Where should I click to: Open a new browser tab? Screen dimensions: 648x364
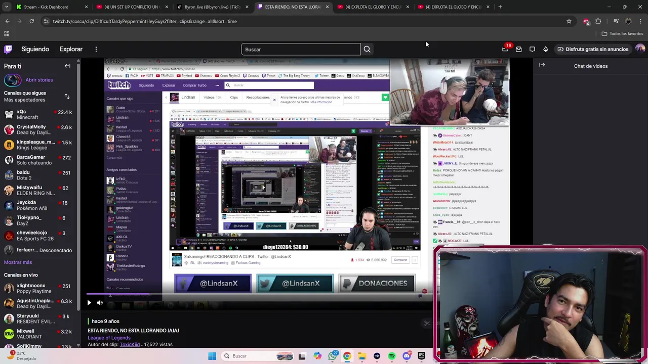coord(500,7)
